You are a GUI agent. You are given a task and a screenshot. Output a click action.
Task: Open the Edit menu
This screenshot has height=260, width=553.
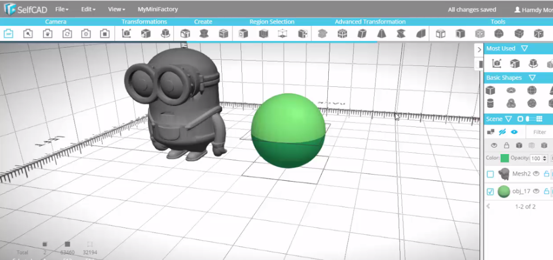point(88,10)
